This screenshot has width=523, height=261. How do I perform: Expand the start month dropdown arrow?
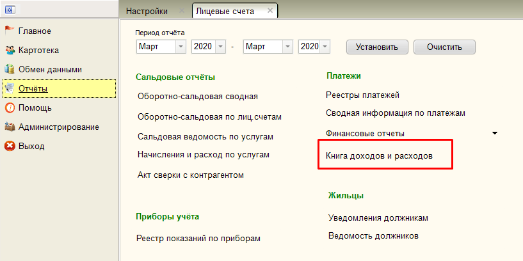(x=181, y=47)
